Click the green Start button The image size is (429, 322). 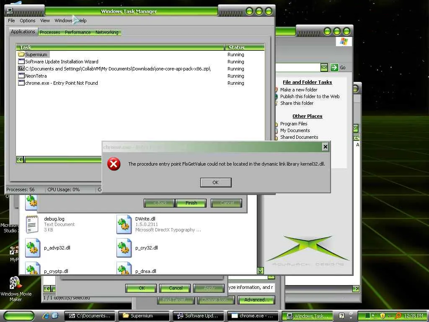pos(19,316)
